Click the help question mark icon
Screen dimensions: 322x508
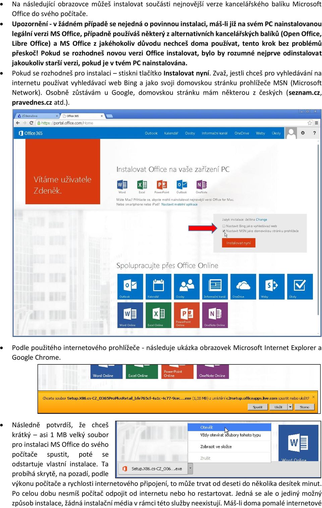pyautogui.click(x=314, y=133)
